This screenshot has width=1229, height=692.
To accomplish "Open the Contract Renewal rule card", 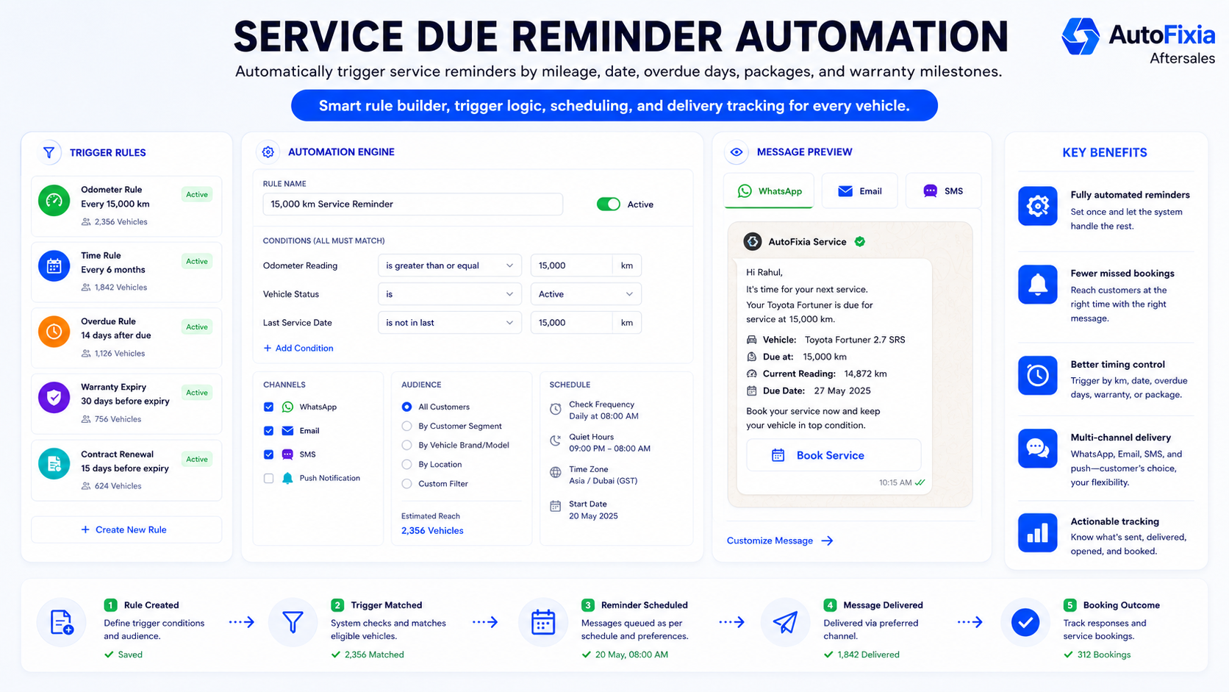I will point(126,471).
